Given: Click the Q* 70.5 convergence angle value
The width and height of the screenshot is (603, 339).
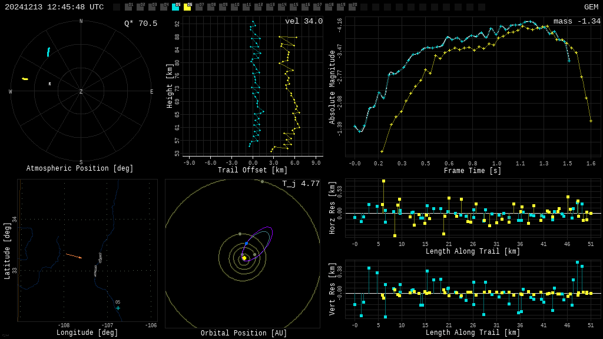Looking at the screenshot, I should tap(140, 24).
